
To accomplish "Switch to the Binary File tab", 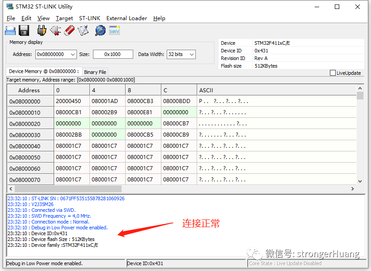I will point(95,72).
